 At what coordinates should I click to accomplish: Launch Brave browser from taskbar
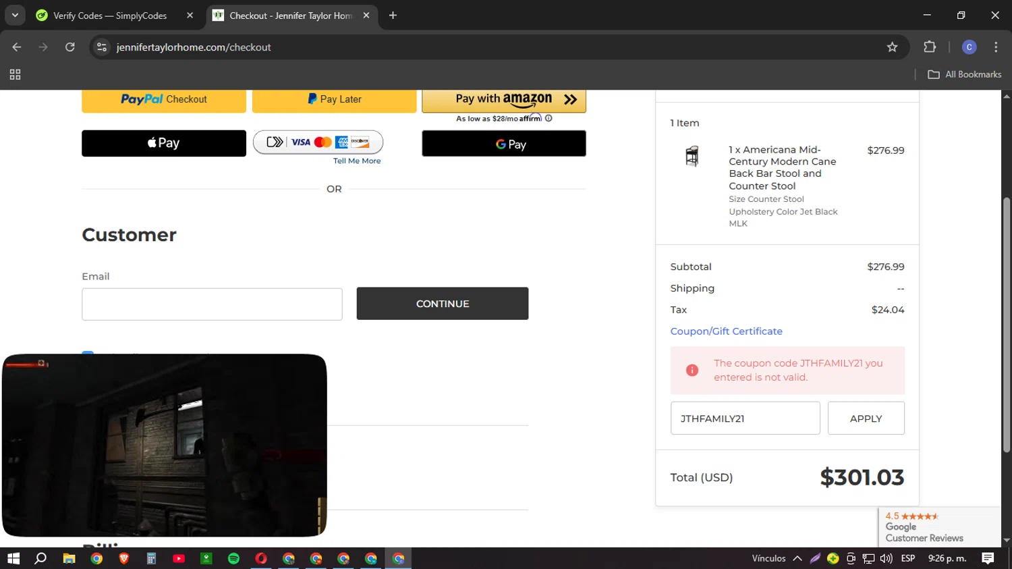124,558
